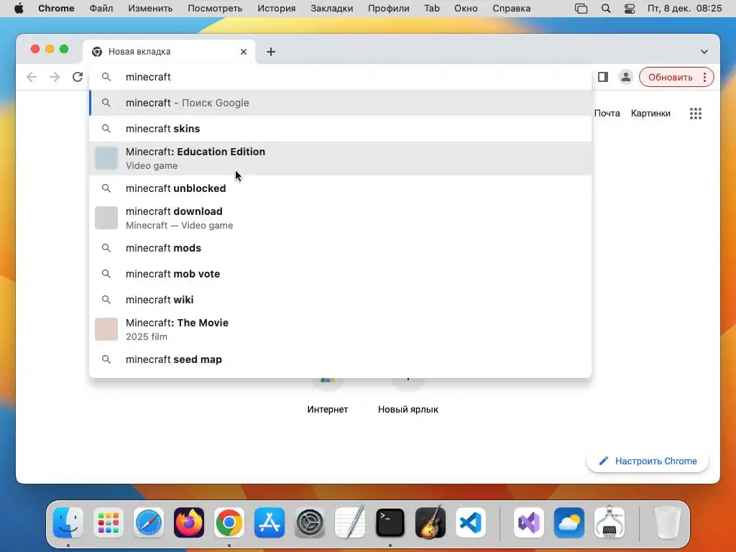The height and width of the screenshot is (552, 736).
Task: Open the Закладки menu
Action: pyautogui.click(x=332, y=9)
